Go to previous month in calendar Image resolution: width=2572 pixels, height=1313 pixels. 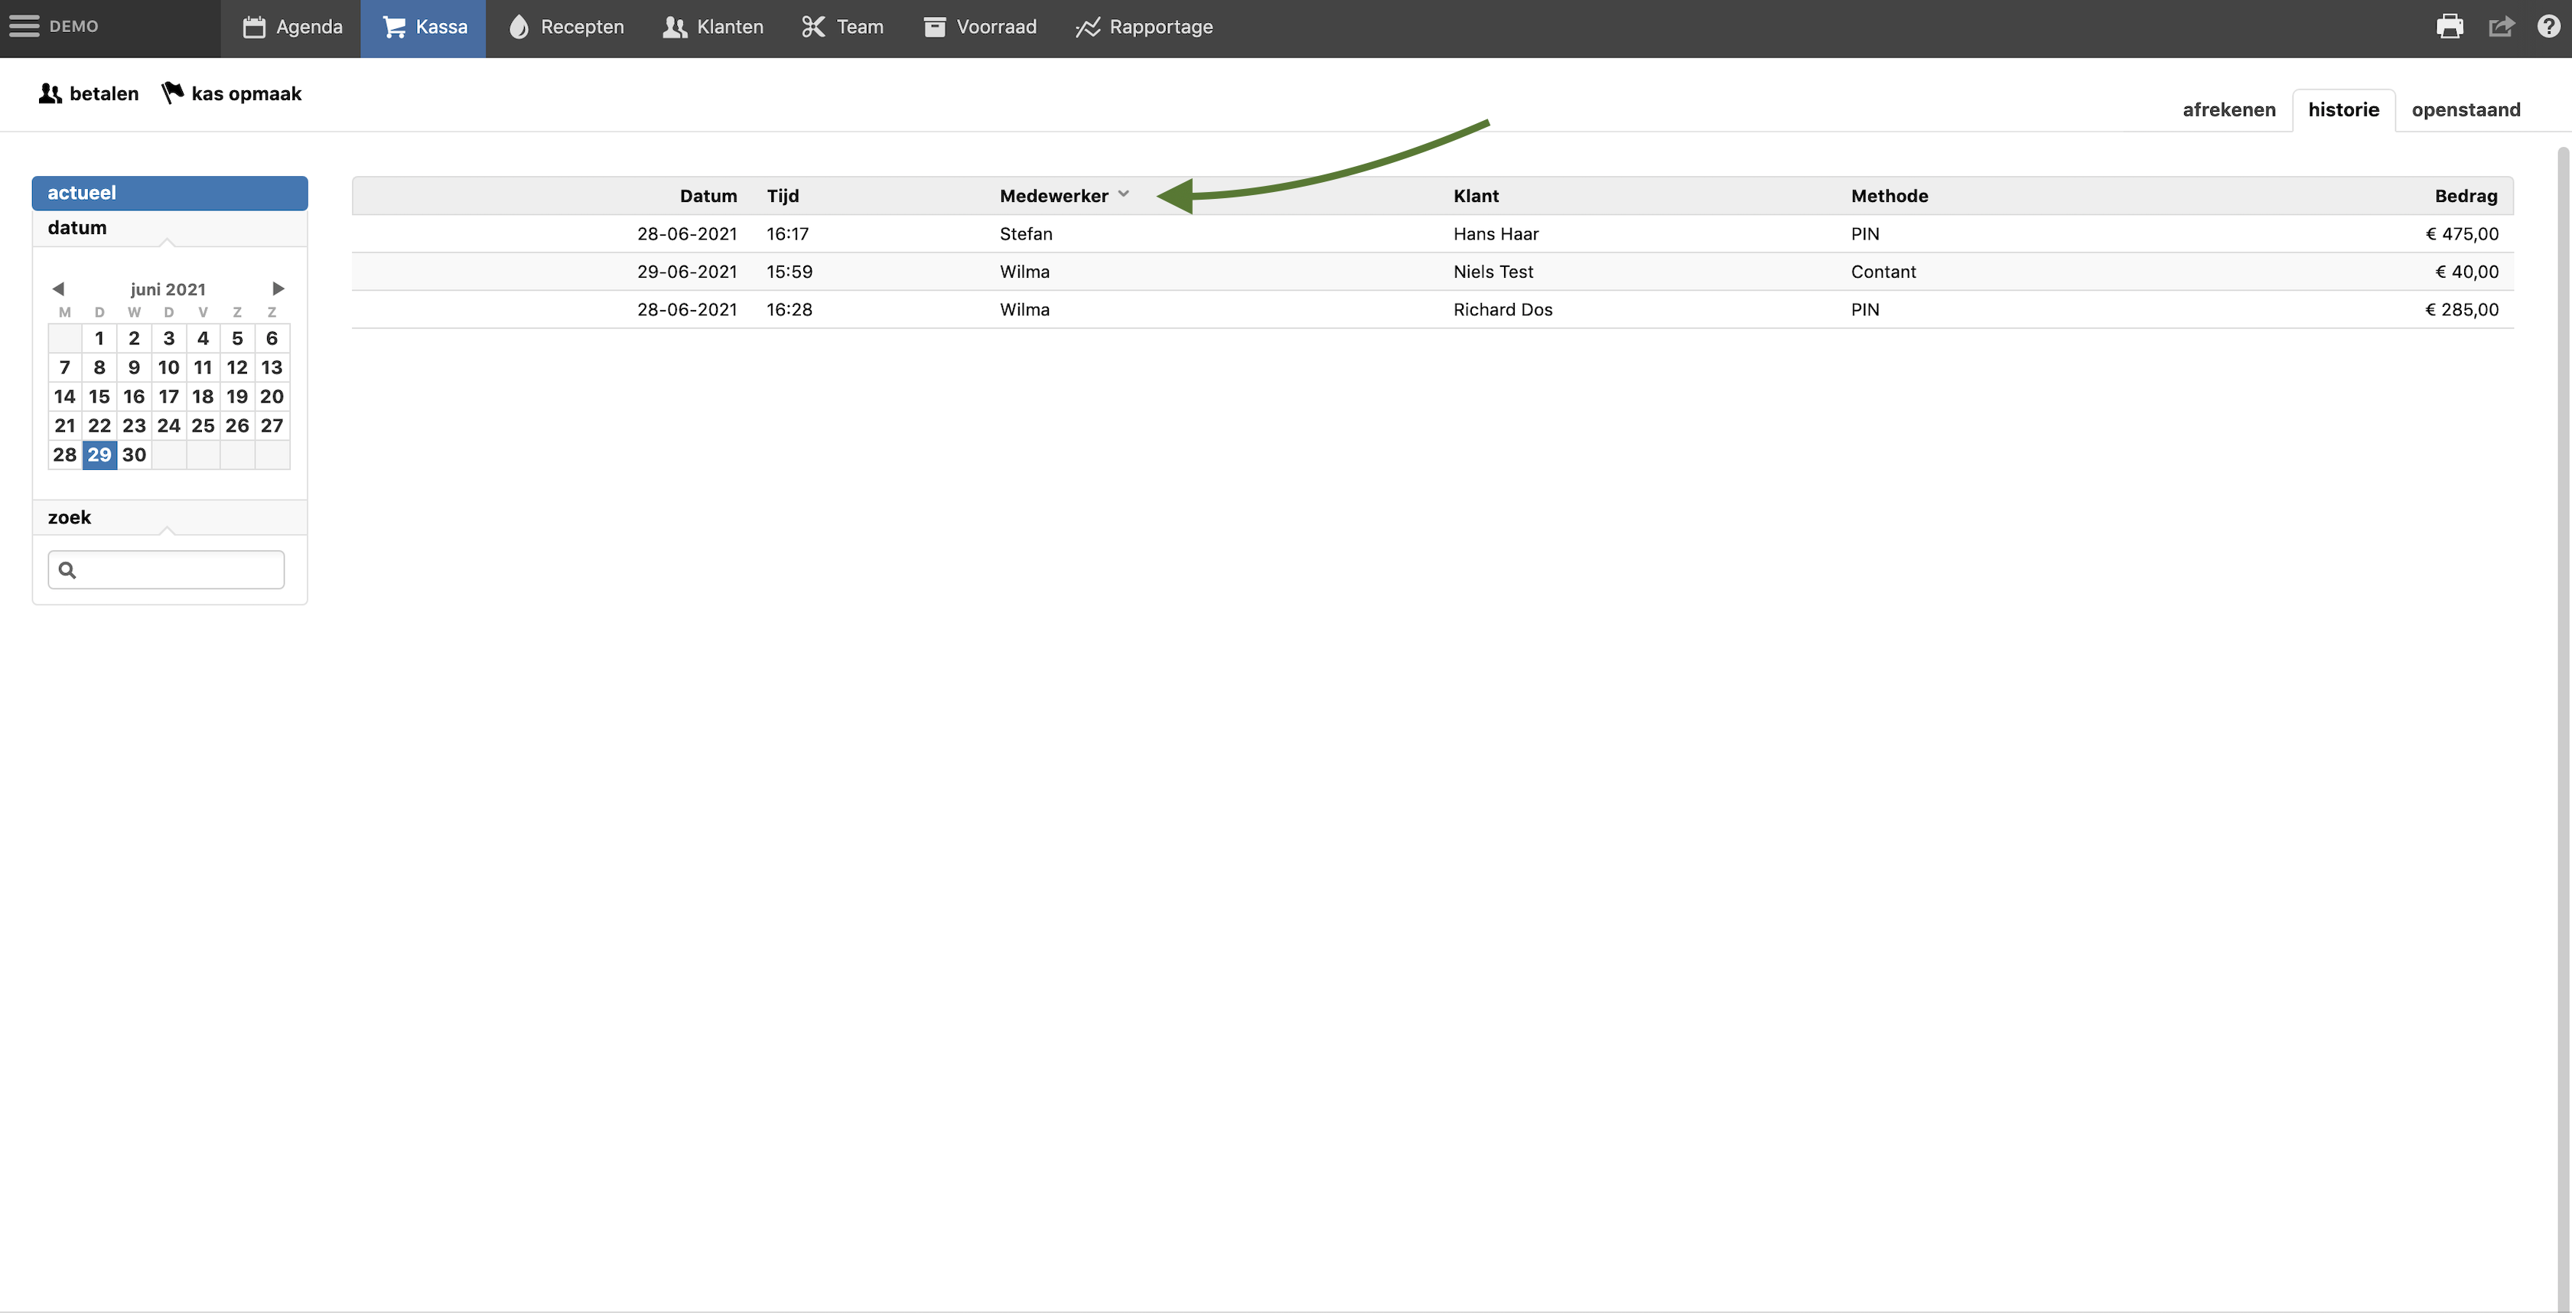coord(58,288)
